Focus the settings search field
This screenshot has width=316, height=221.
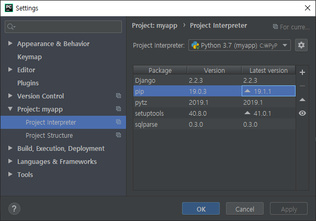(x=63, y=26)
